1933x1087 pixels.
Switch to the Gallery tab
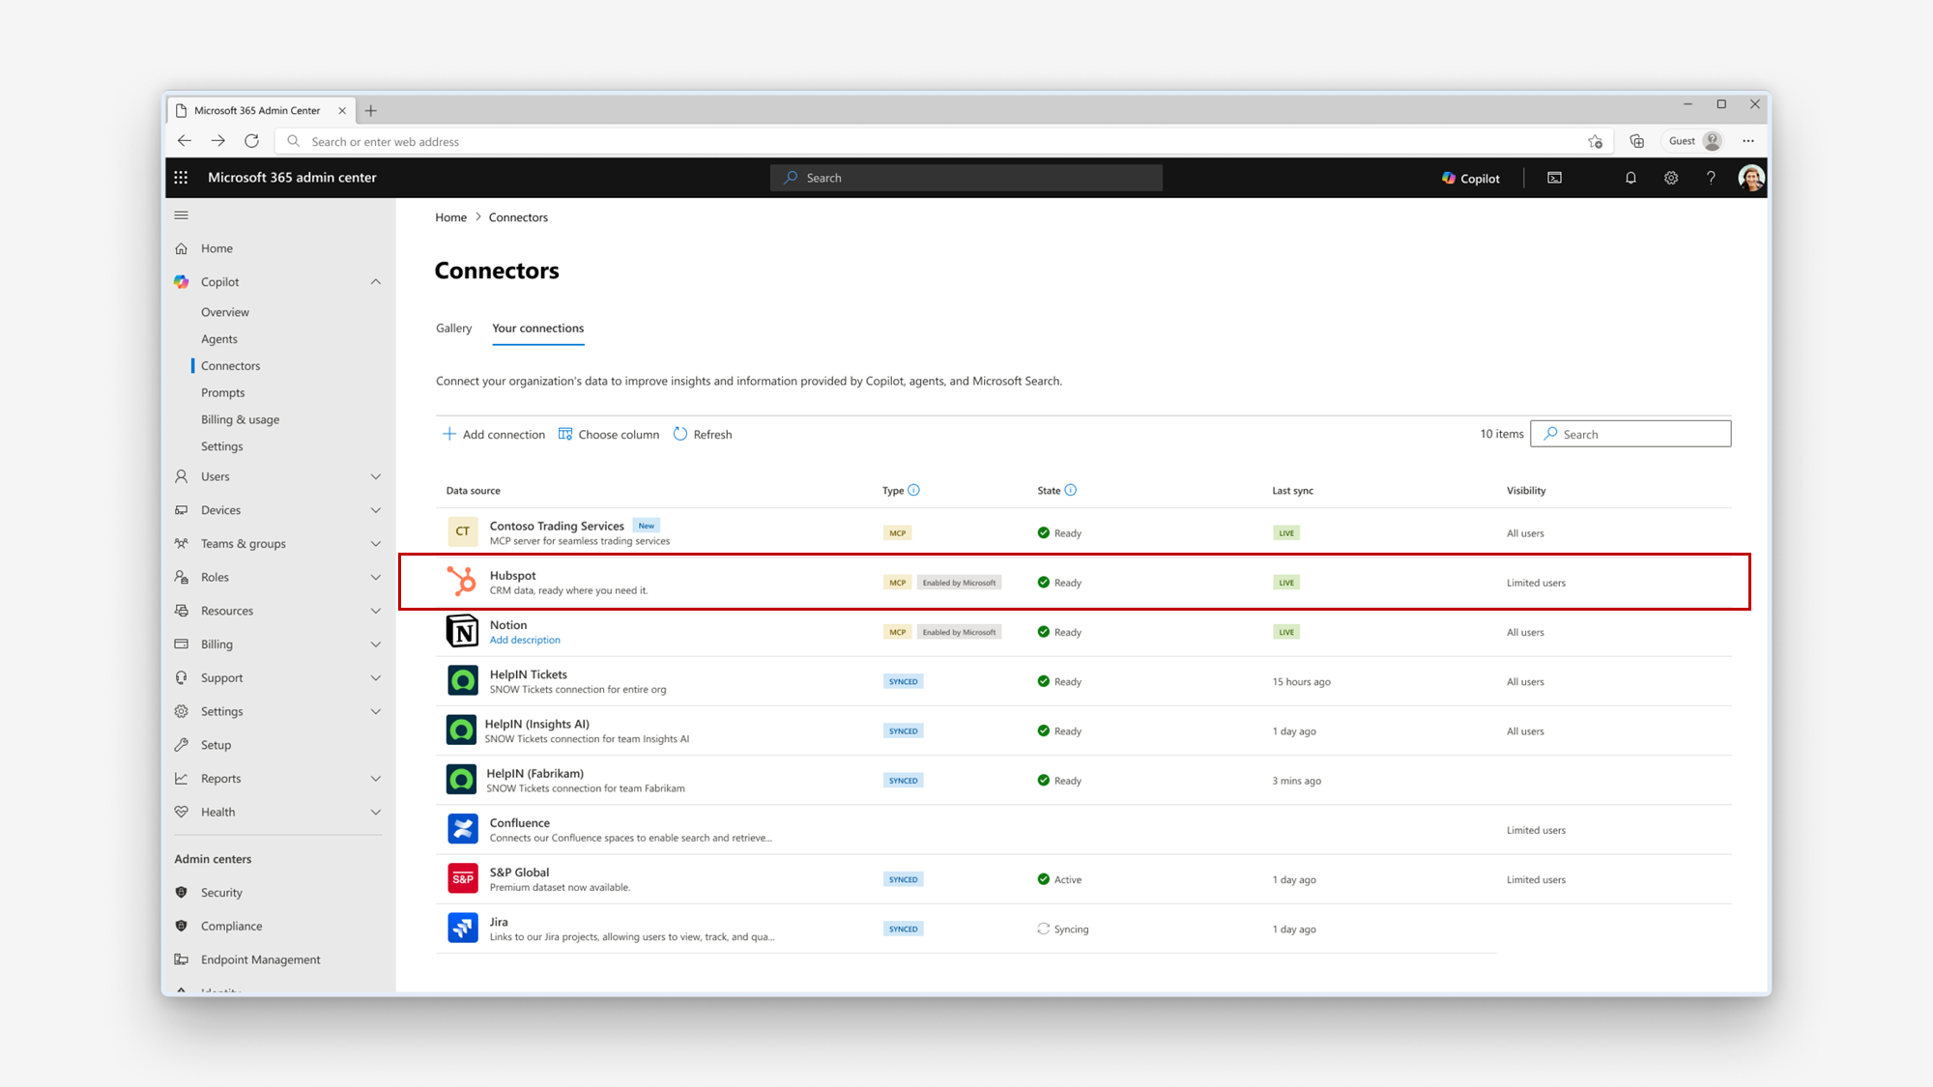[453, 329]
